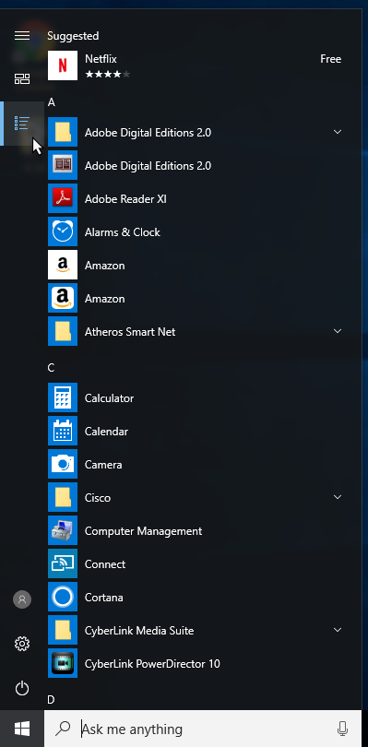Viewport: 368px width, 747px height.
Task: Select the All apps list icon
Action: tap(22, 123)
